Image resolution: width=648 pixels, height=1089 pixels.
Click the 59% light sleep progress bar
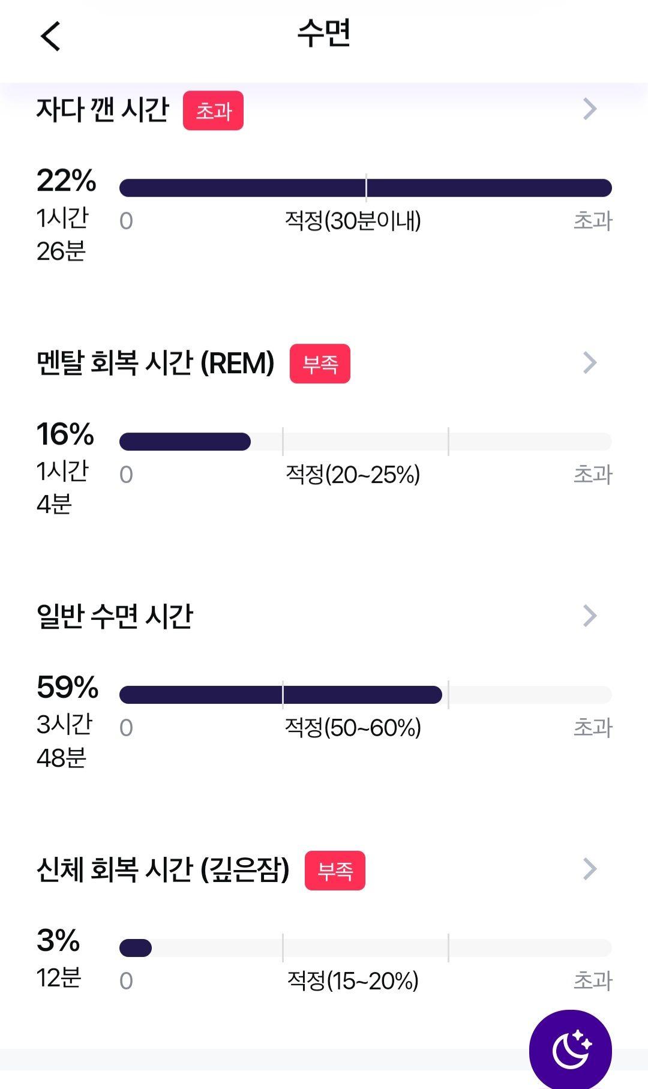pyautogui.click(x=365, y=695)
